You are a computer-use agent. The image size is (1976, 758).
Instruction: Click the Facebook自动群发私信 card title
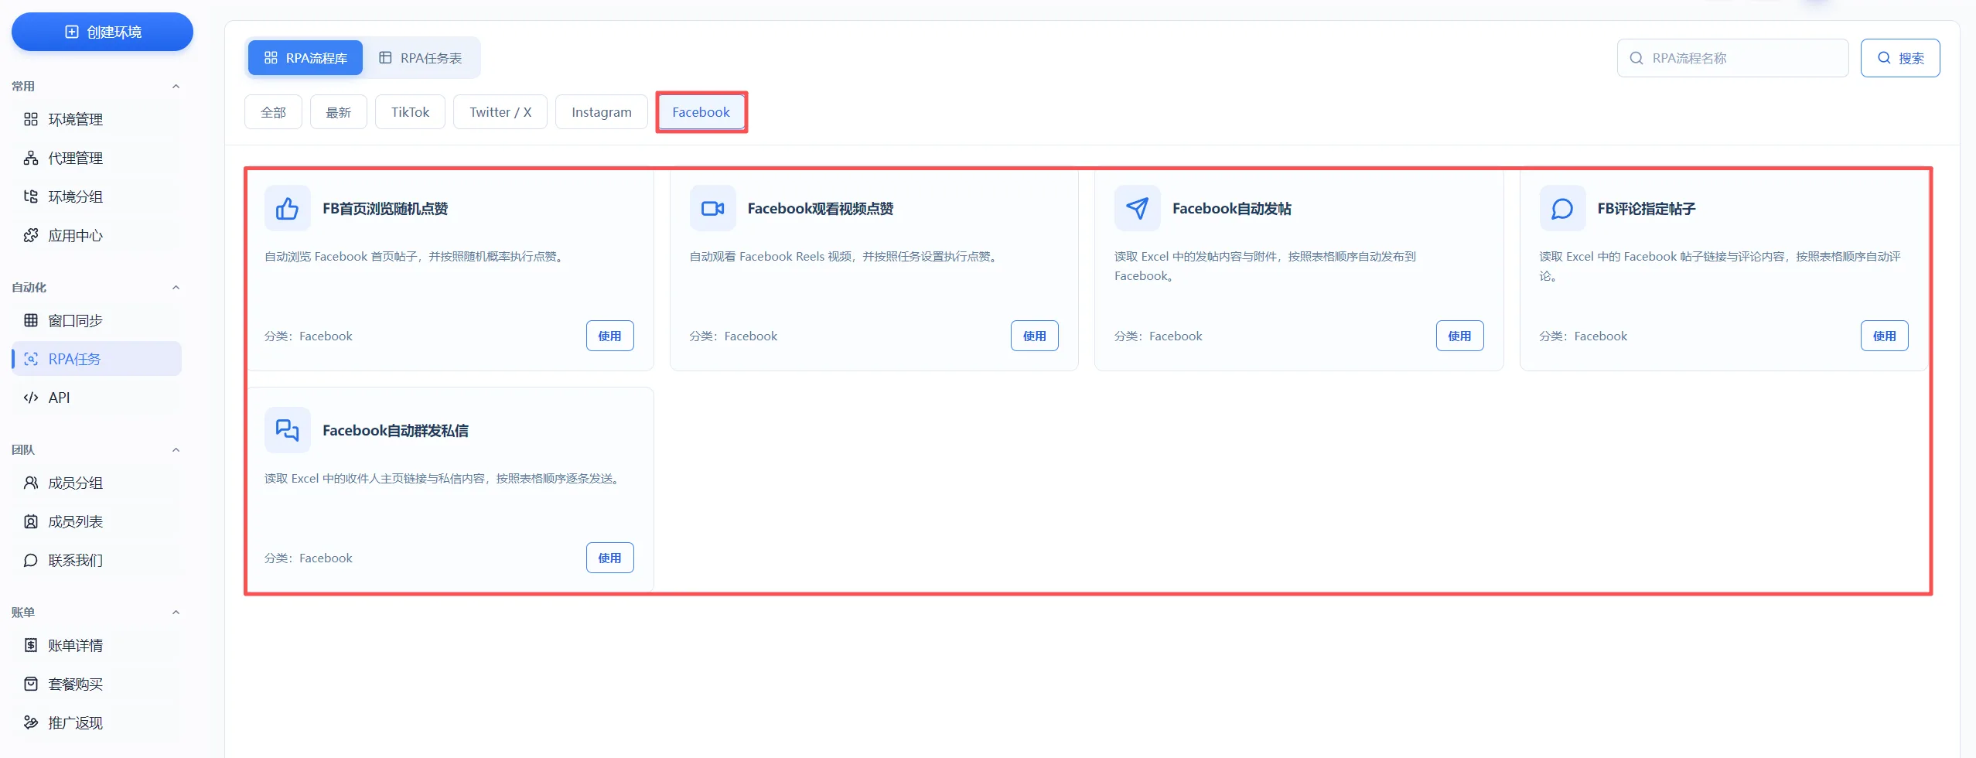click(395, 431)
